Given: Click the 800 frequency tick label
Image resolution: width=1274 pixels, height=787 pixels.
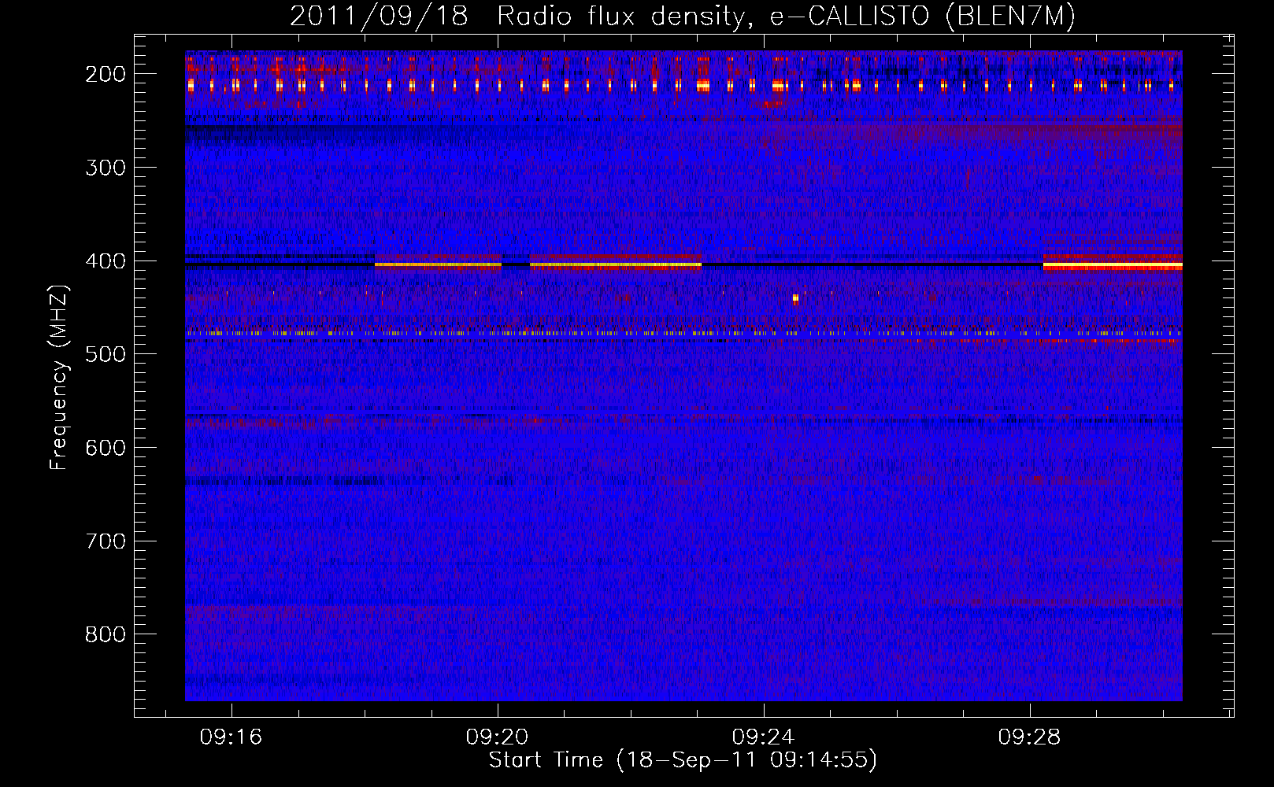Looking at the screenshot, I should [105, 634].
